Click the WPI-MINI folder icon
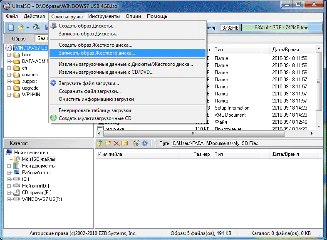 click(x=17, y=95)
